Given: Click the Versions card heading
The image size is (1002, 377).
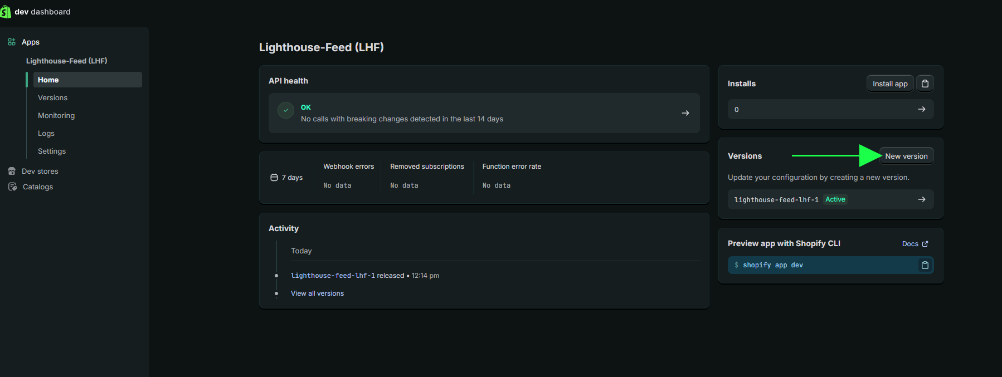Looking at the screenshot, I should click(x=745, y=156).
